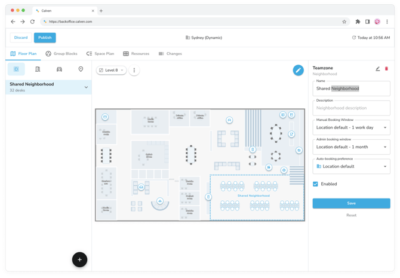Screen dimensions: 400x278
Task: Uncheck the Enabled checkbox
Action: pyautogui.click(x=316, y=184)
